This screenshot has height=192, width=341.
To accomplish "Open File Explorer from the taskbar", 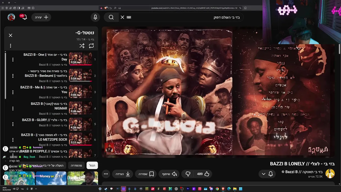I will 235,189.
